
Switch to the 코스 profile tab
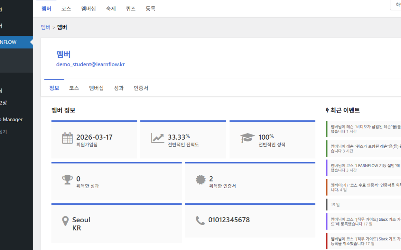[x=74, y=88]
